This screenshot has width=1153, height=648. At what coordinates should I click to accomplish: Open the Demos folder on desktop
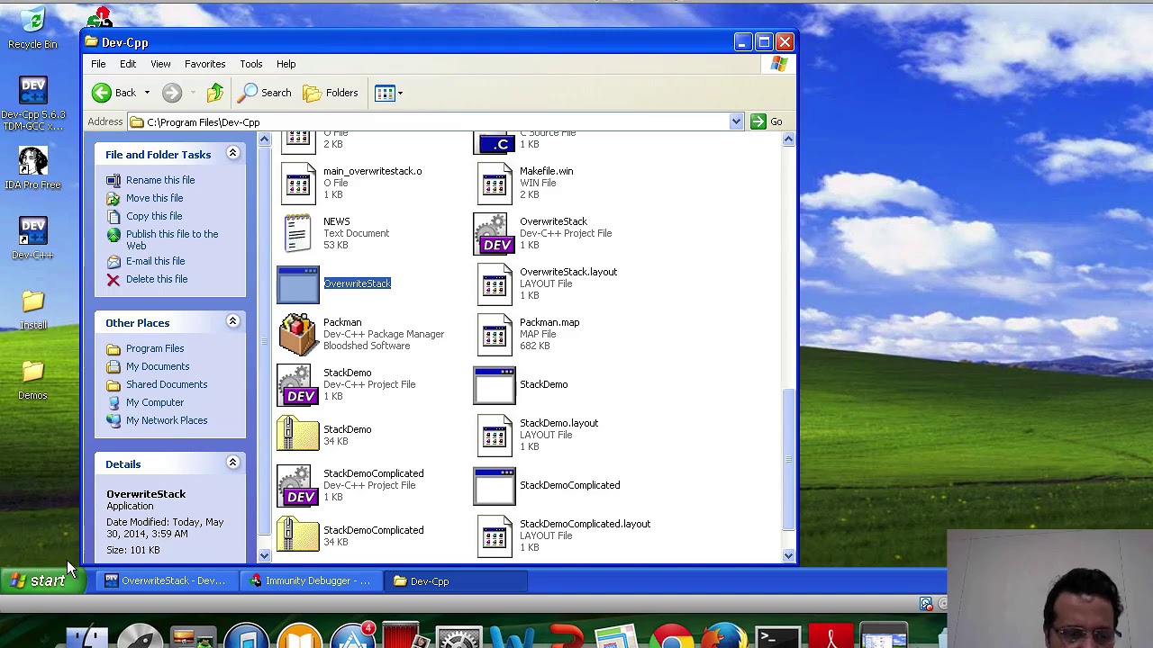click(x=32, y=379)
